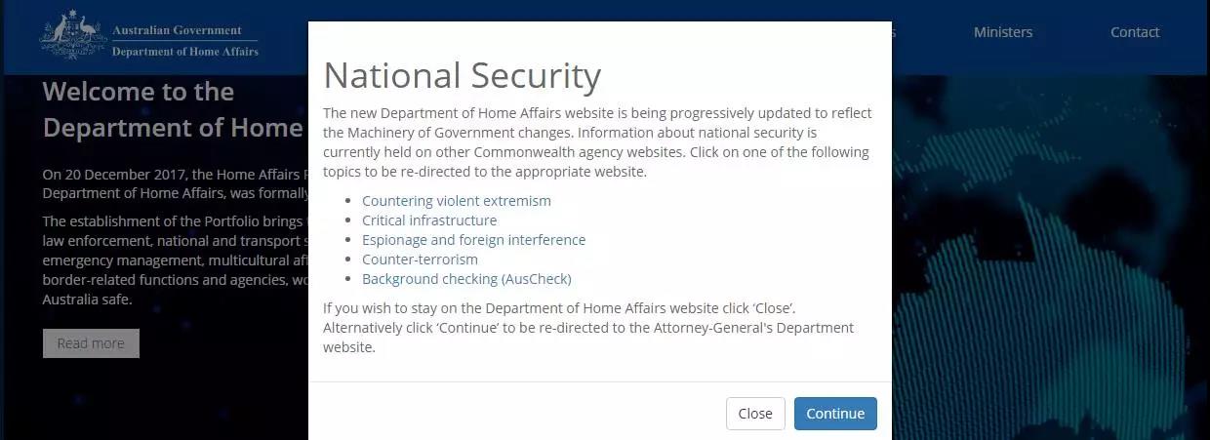Image resolution: width=1210 pixels, height=440 pixels.
Task: Click the Australian Government coat of arms crest
Action: coord(72,36)
